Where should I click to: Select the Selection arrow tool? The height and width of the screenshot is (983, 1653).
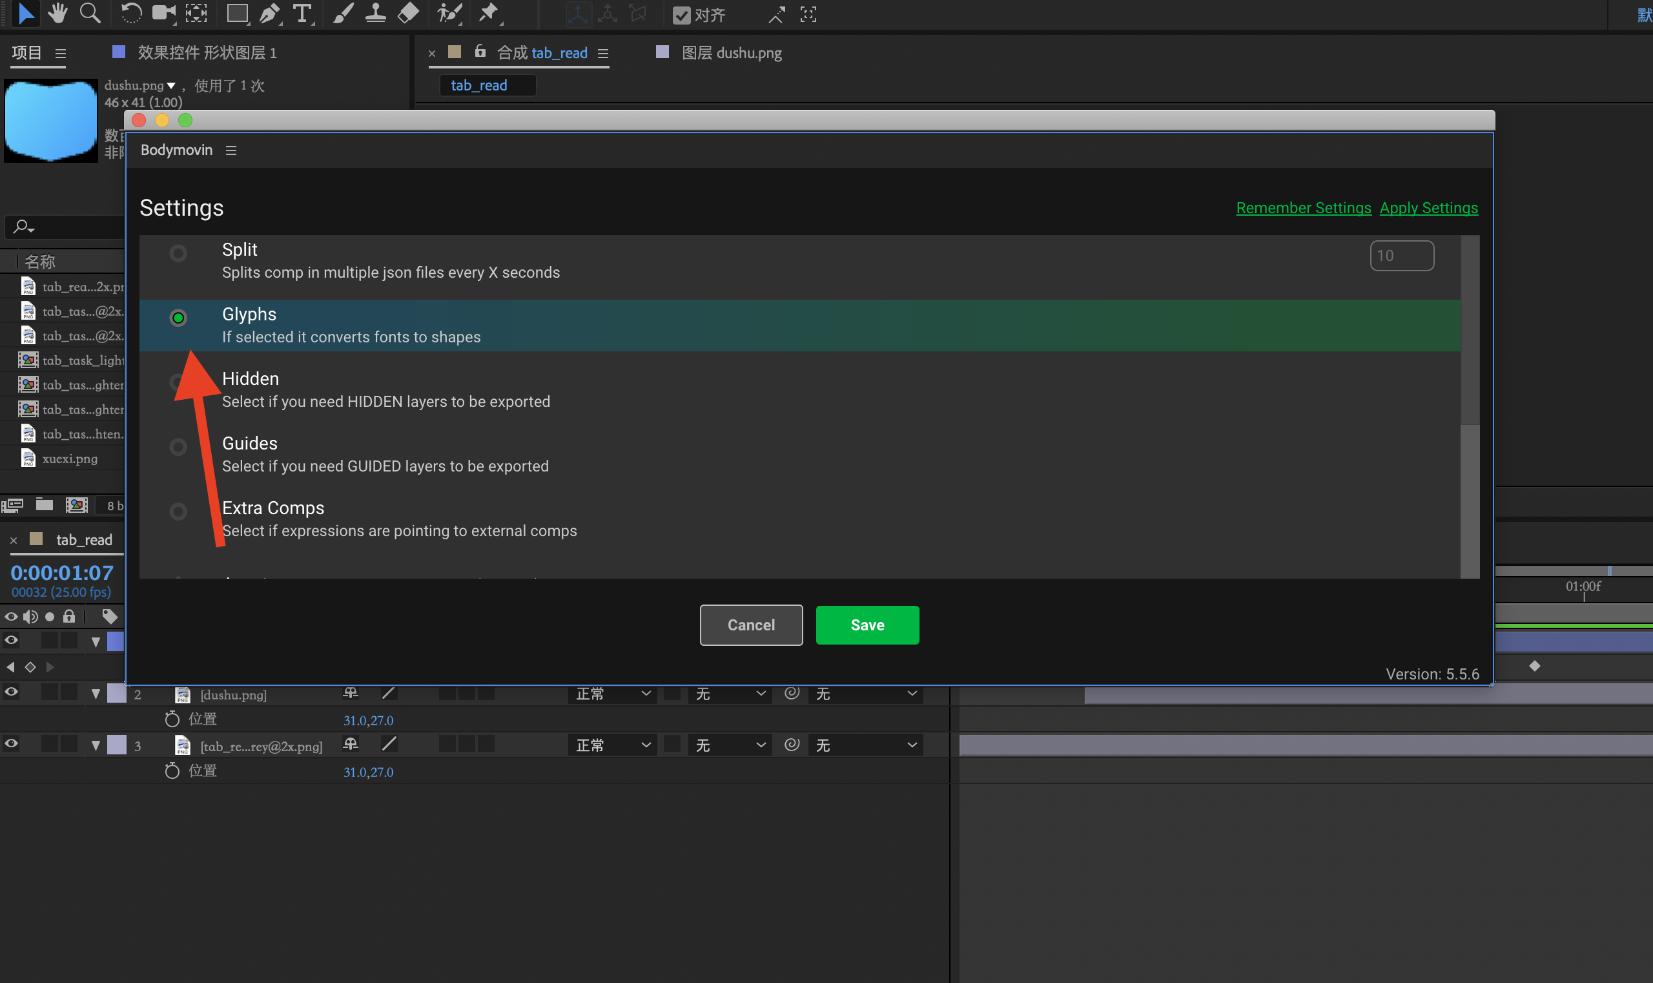point(26,14)
